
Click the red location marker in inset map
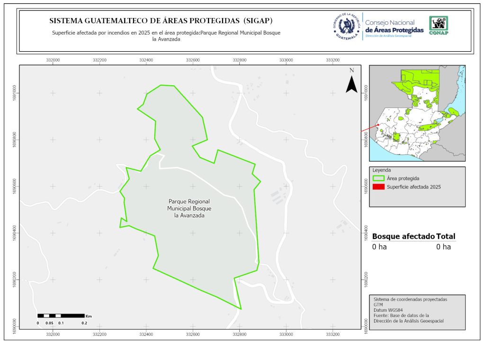pyautogui.click(x=378, y=125)
